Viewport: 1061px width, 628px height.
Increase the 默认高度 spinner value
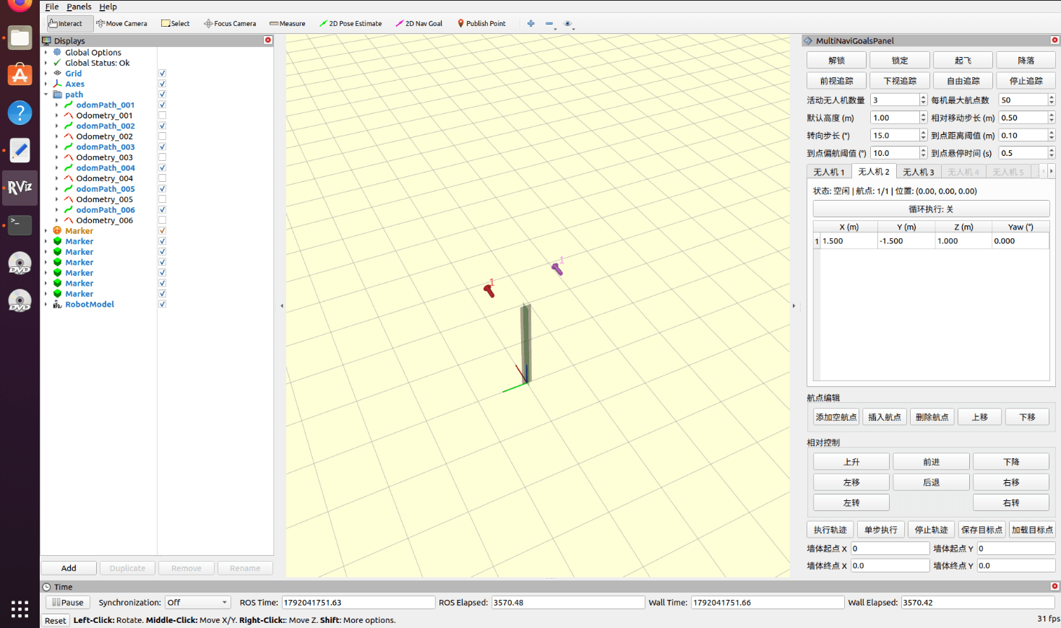tap(923, 114)
